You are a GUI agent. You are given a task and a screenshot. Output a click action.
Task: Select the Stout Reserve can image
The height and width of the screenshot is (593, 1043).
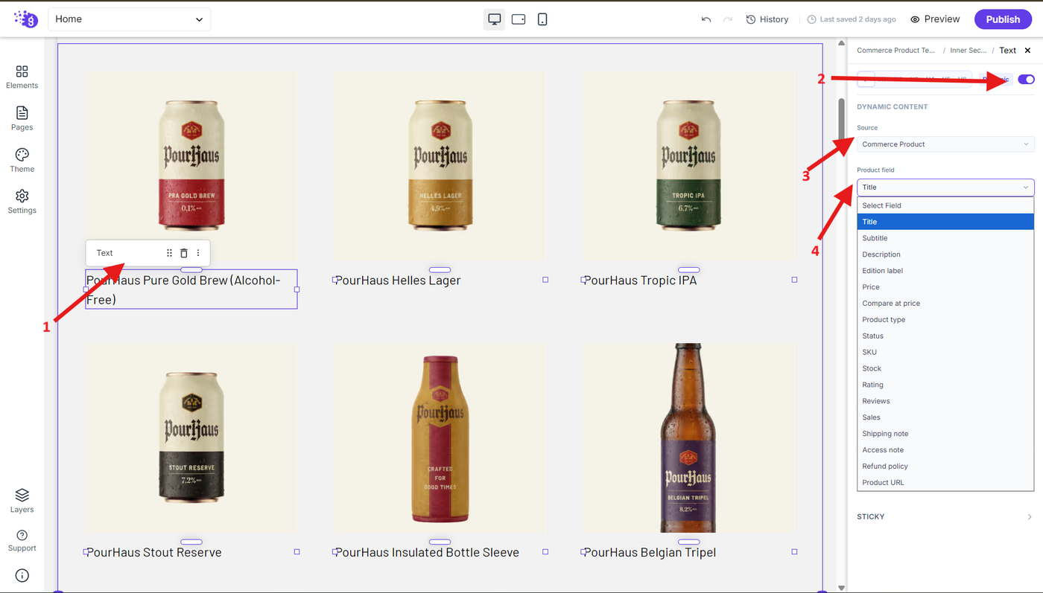(x=191, y=437)
